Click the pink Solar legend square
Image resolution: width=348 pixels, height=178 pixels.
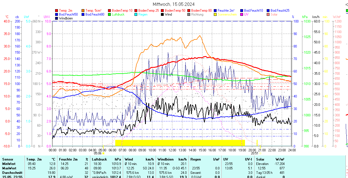tap(268, 14)
